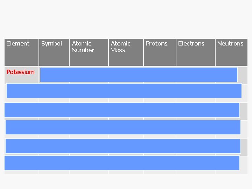Click the uncovered Neutrons cell in Potassium row
This screenshot has height=189, width=252.
click(243, 75)
